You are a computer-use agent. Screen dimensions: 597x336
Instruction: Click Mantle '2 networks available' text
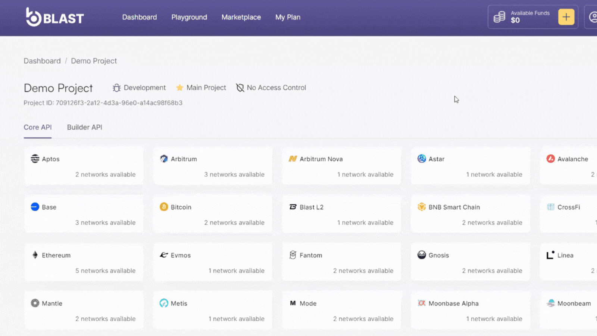tap(106, 319)
